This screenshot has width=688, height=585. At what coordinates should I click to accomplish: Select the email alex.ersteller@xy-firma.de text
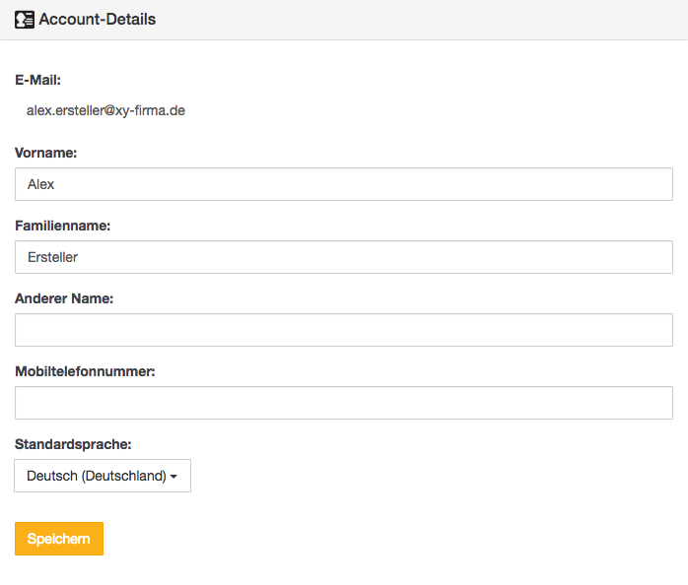pos(105,110)
